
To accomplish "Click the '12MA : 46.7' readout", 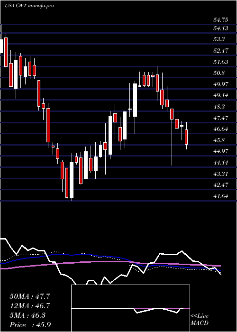I will click(x=30, y=306).
